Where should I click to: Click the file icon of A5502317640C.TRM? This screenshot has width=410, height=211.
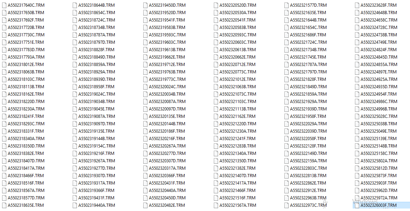click(4, 5)
